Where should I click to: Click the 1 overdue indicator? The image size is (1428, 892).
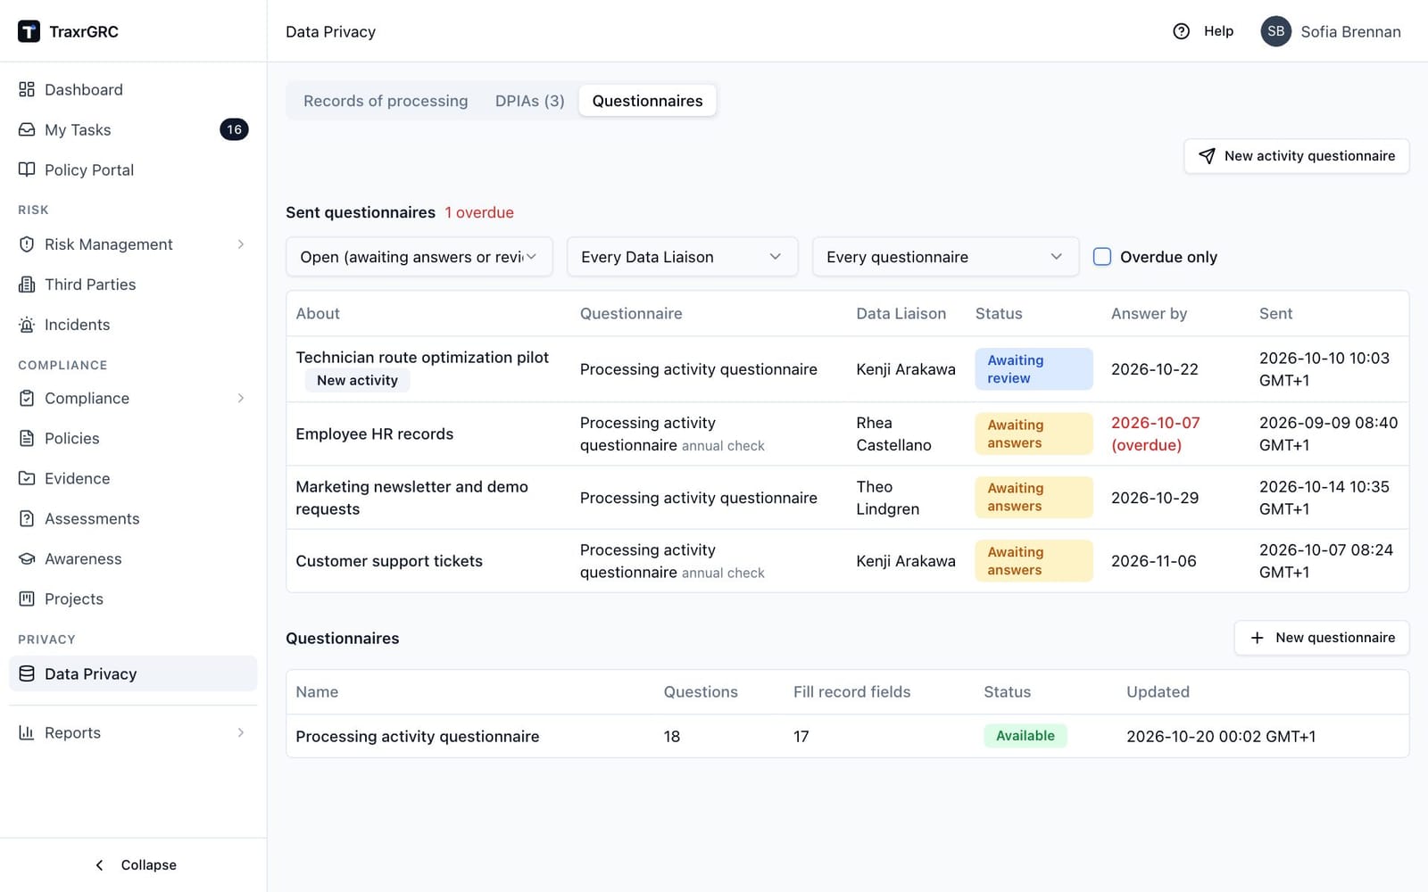[x=479, y=212]
